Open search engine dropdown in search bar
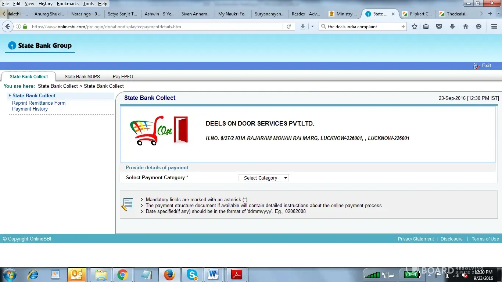Viewport: 502px width, 282px height. 323,26
